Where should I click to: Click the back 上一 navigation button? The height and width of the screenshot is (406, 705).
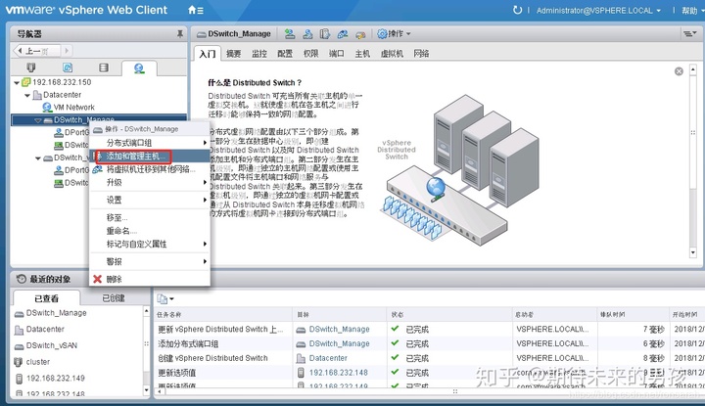tap(37, 51)
